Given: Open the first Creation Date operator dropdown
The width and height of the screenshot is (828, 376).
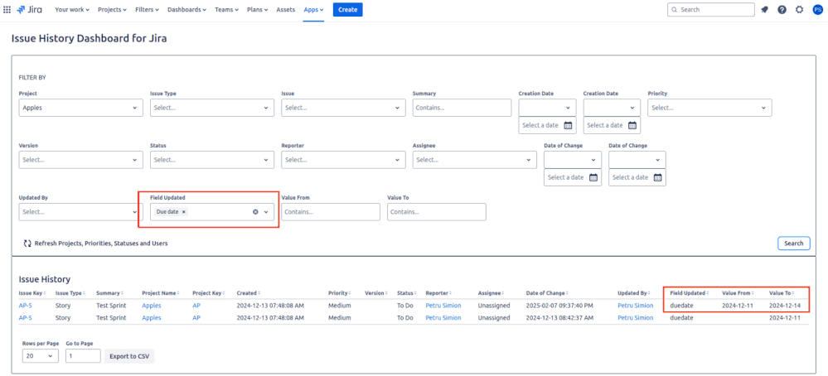Looking at the screenshot, I should point(547,108).
